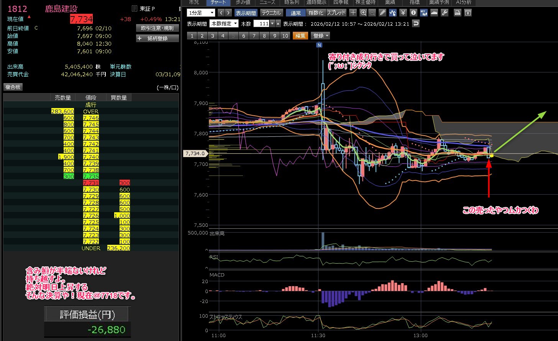Image resolution: width=558 pixels, height=341 pixels.
Task: Click the zoom in magnifier icon
Action: (363, 13)
